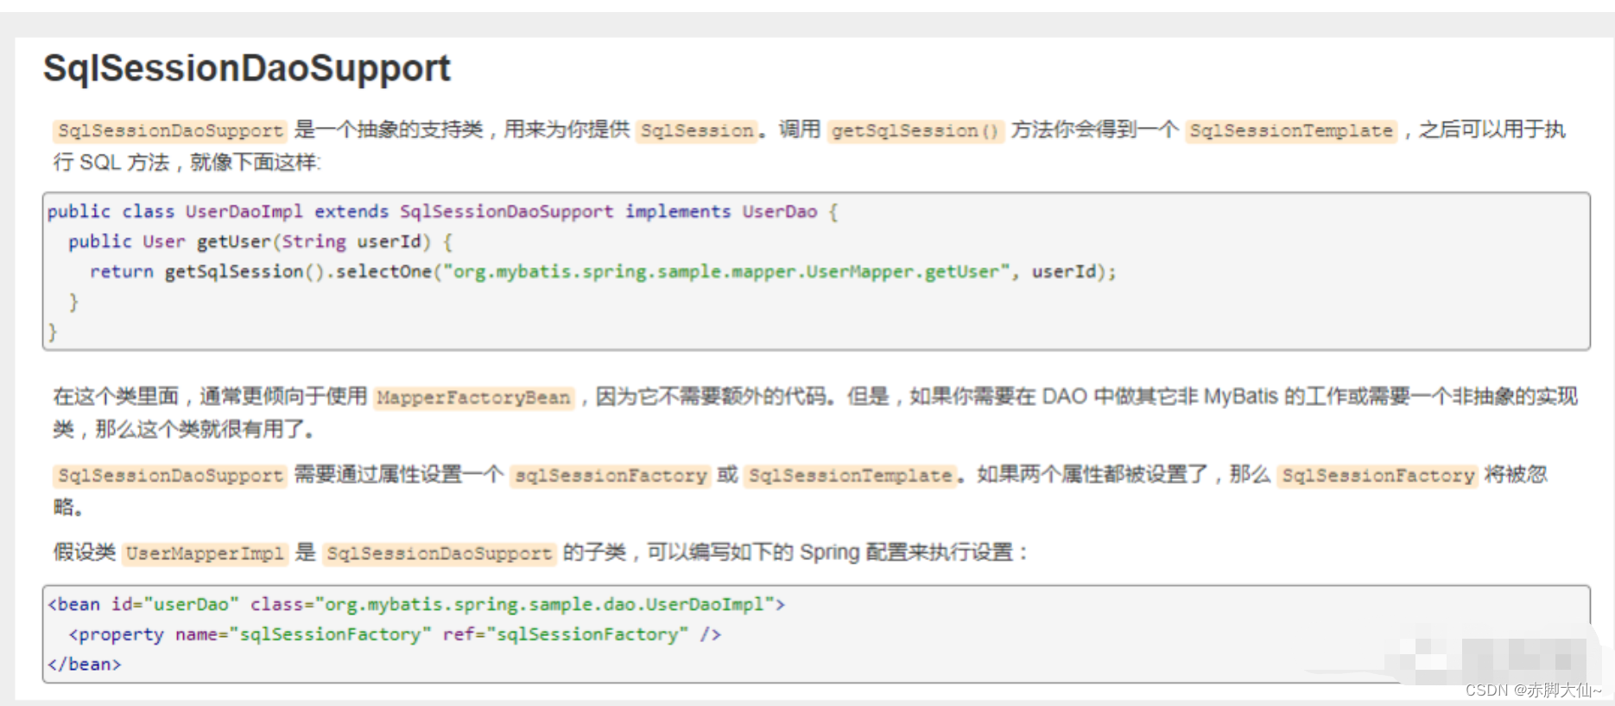Click the 'public User getUser(String userId)' code line
1615x706 pixels.
point(261,242)
